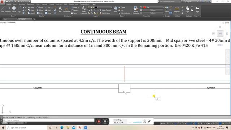The height and width of the screenshot is (130, 231).
Task: Activate the Stretch command
Action: tap(31, 13)
